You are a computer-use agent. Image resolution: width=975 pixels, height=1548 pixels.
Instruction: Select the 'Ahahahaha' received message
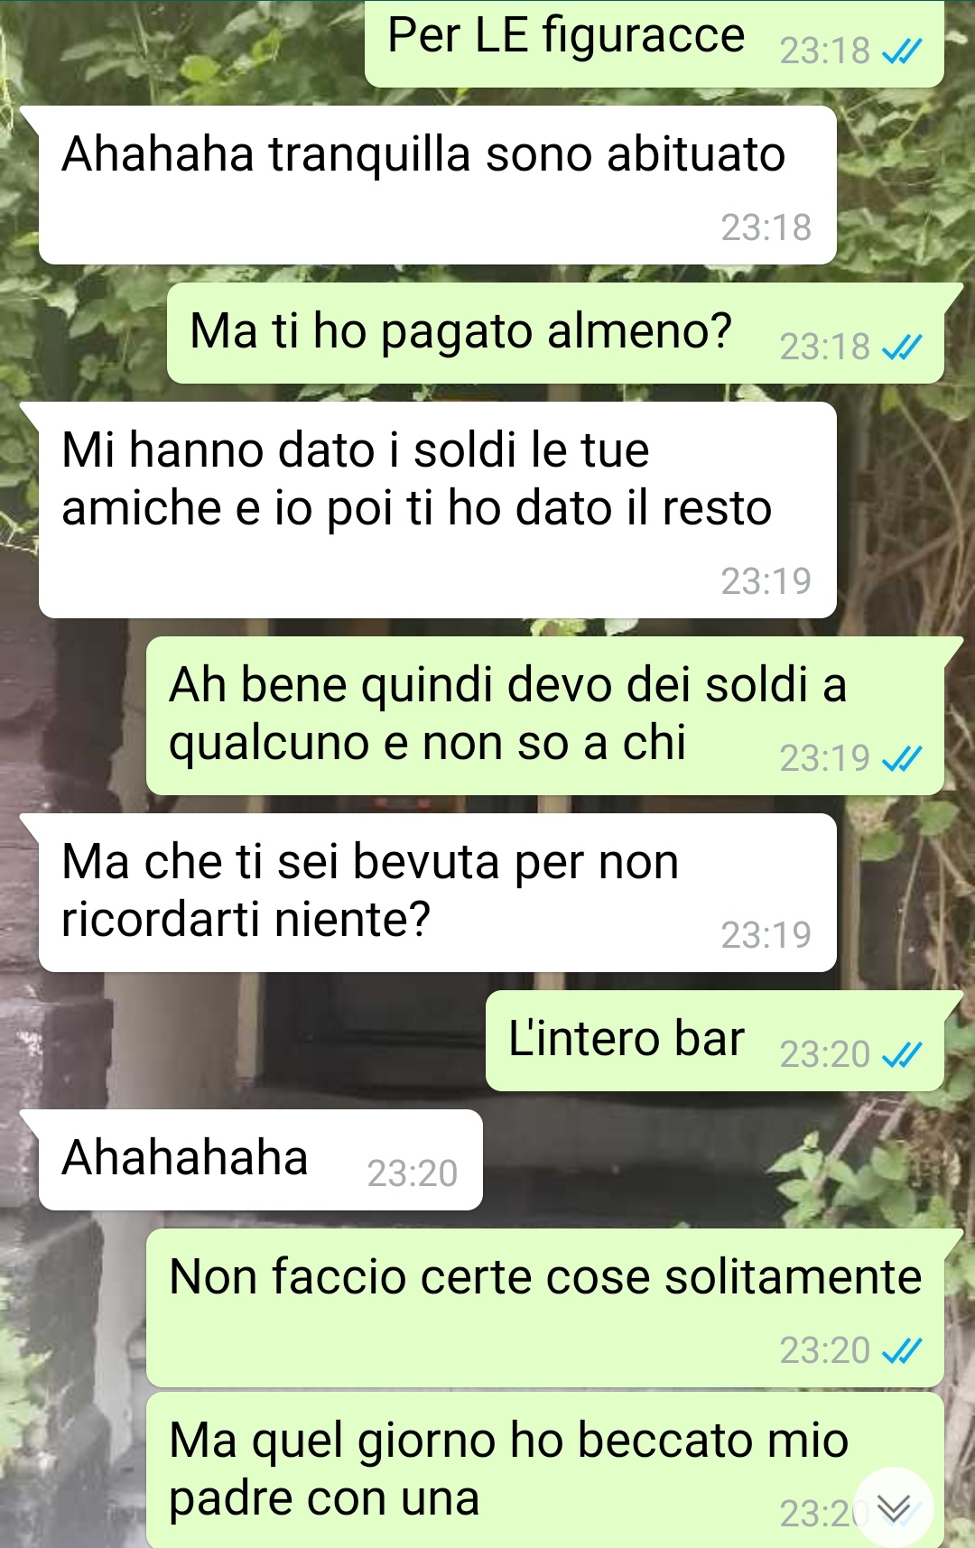pos(260,1160)
